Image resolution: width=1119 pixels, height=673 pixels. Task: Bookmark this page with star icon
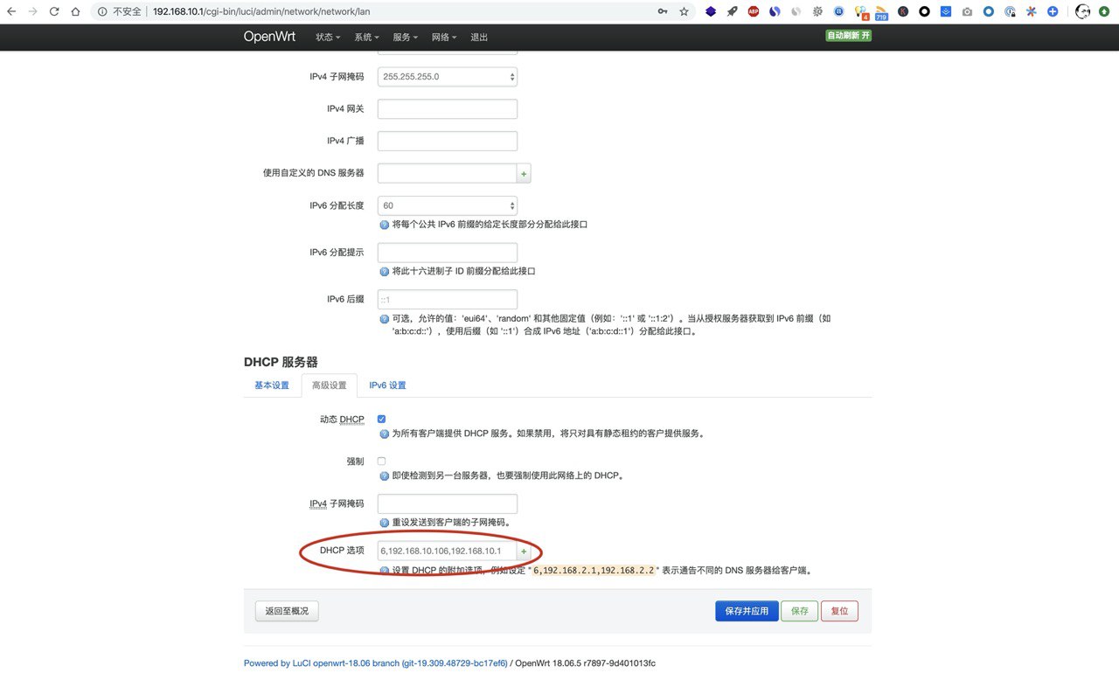(684, 11)
